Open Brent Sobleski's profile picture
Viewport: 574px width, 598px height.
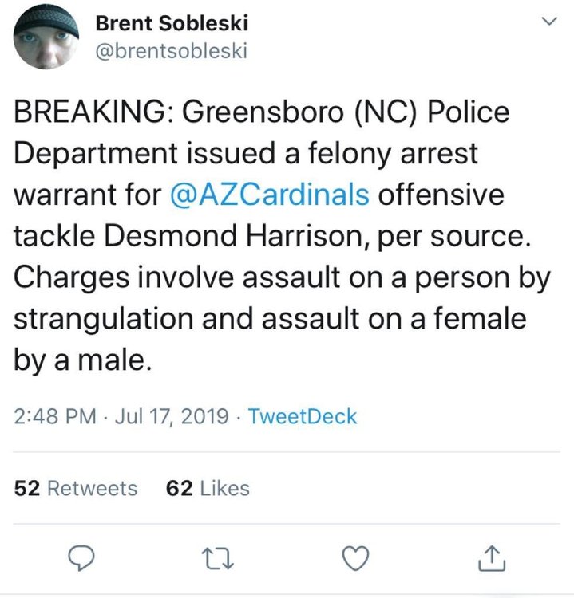pyautogui.click(x=46, y=37)
